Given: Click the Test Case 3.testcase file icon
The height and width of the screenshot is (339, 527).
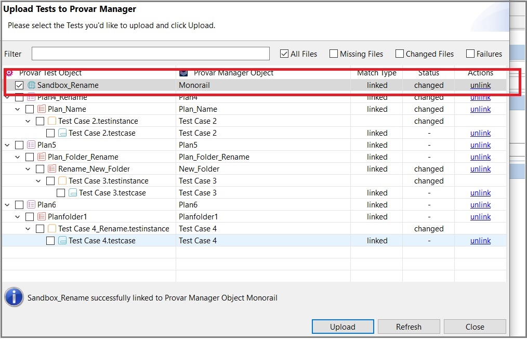Looking at the screenshot, I should click(x=73, y=193).
